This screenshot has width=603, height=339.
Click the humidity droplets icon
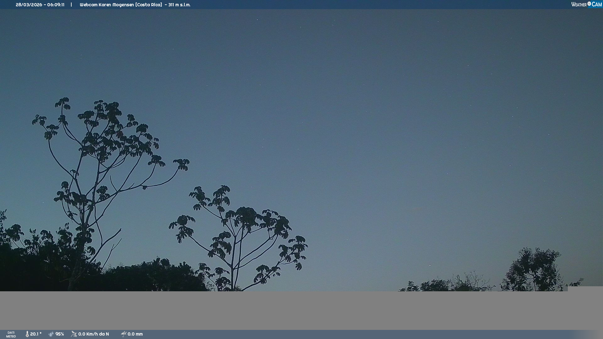click(x=51, y=334)
